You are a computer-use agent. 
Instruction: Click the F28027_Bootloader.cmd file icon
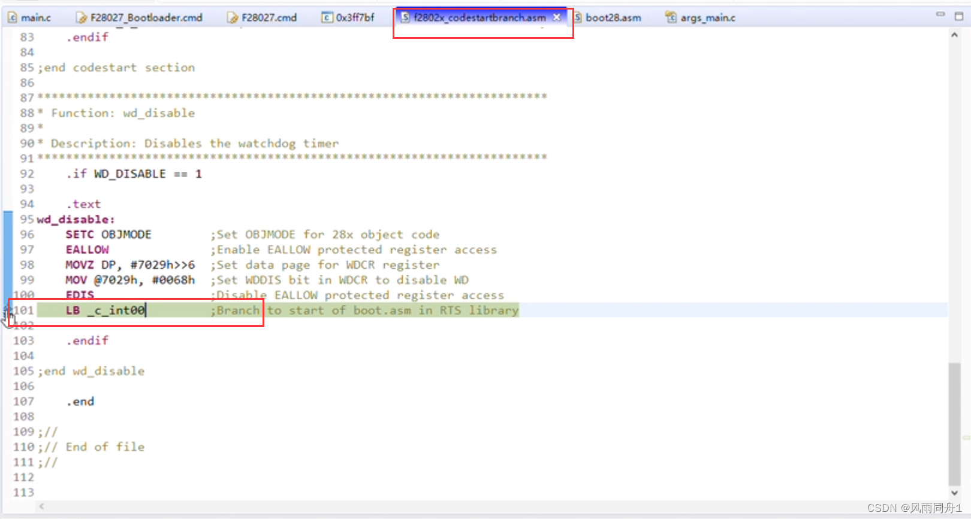82,18
